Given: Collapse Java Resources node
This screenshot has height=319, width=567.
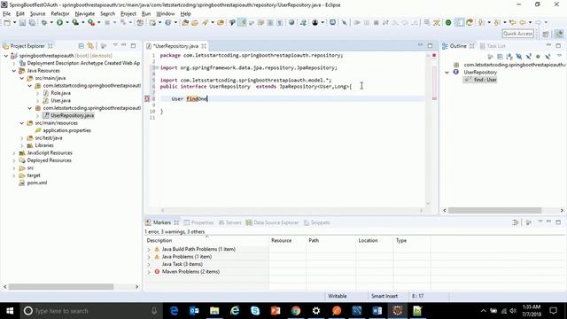Looking at the screenshot, I should (x=14, y=71).
